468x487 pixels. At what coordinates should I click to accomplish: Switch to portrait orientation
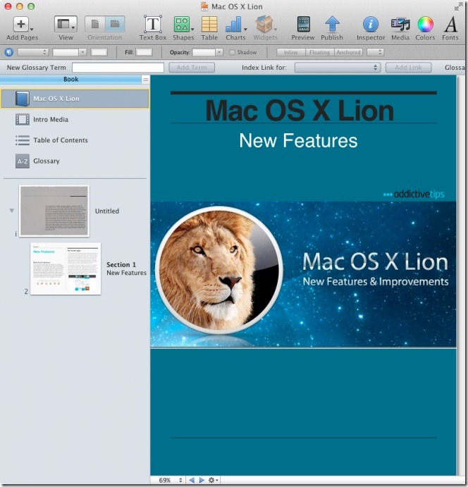point(95,24)
